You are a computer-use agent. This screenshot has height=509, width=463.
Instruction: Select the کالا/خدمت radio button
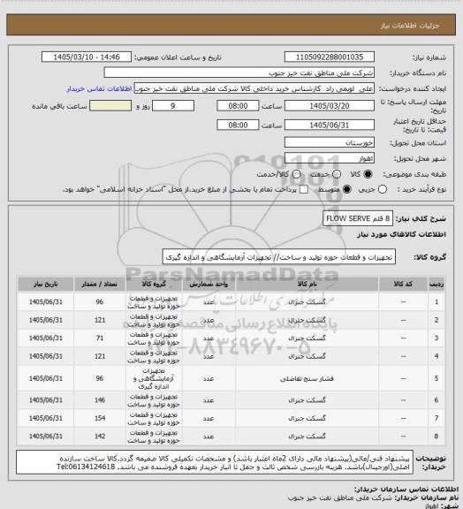pos(296,174)
